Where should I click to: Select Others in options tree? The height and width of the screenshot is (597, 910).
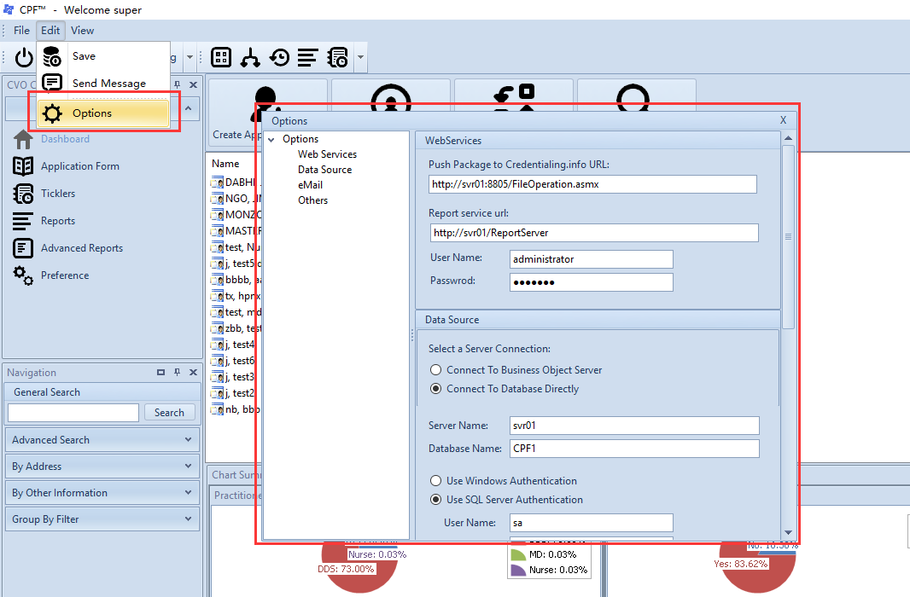(x=312, y=200)
